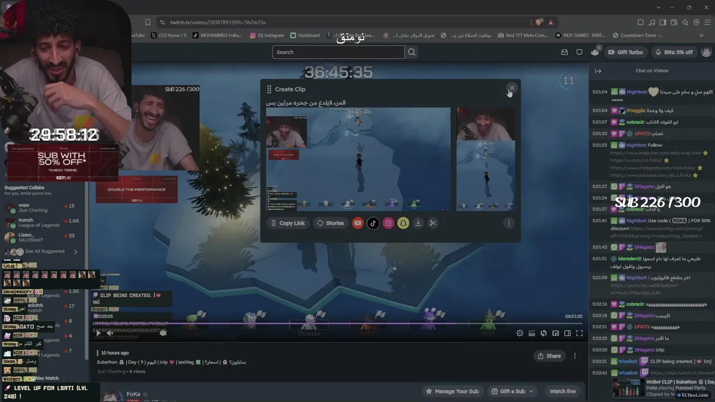Viewport: 715px width, 402px height.
Task: Open the Best TFT Meta Comps bookmark
Action: [x=522, y=35]
